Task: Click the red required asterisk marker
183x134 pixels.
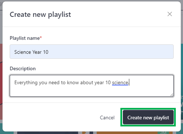Action: click(x=41, y=37)
